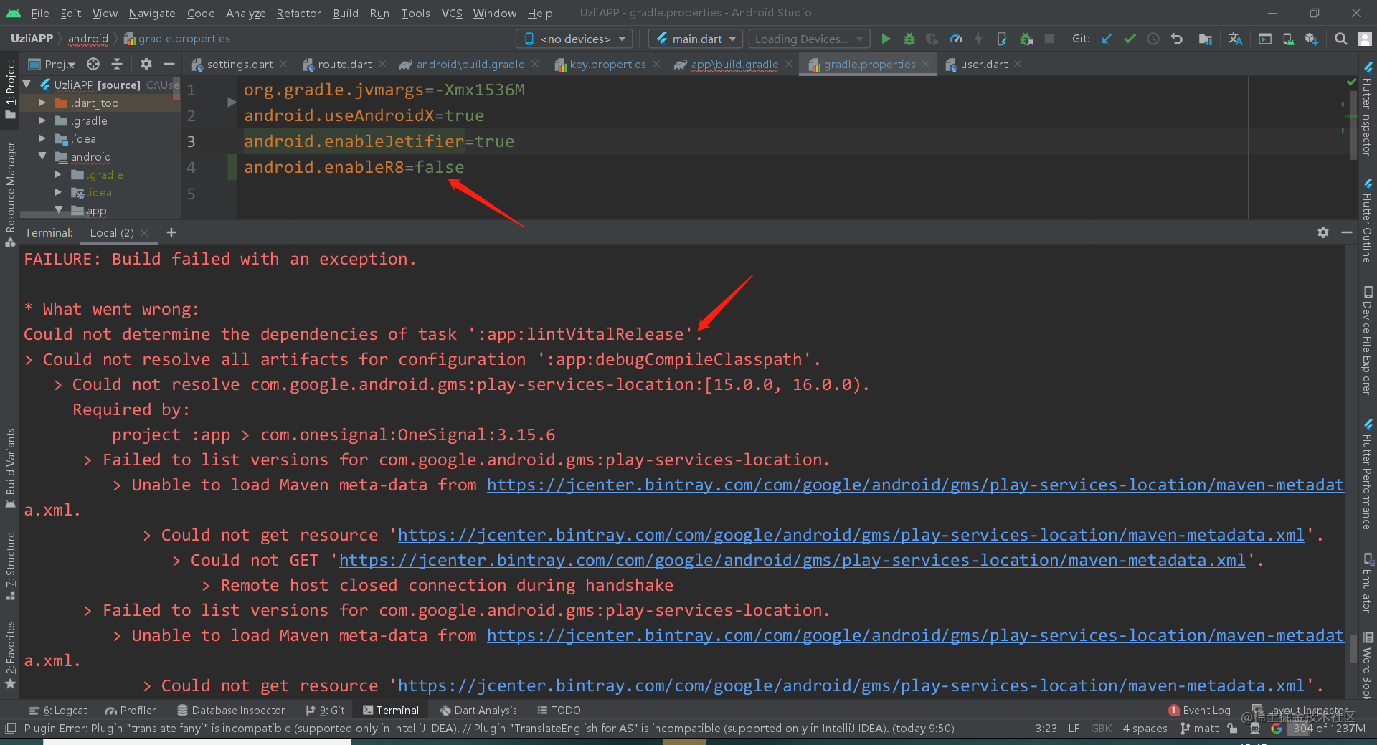The width and height of the screenshot is (1377, 745).
Task: Trigger Flutter hot reload lightning icon
Action: click(x=978, y=39)
